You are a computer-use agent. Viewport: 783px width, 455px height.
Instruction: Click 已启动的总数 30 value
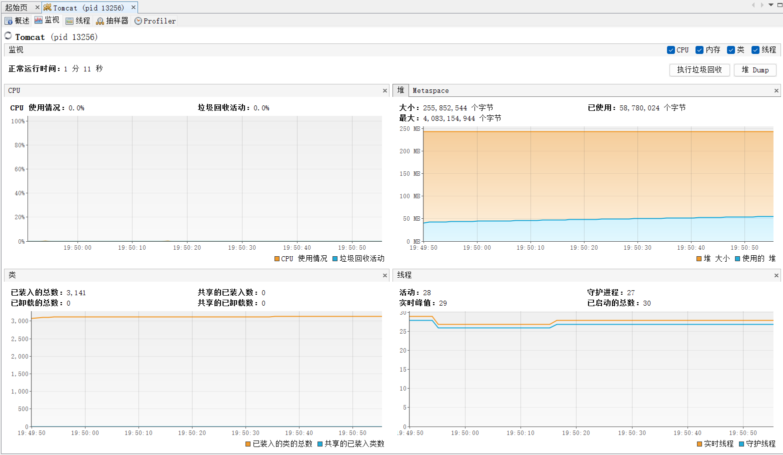coord(647,303)
